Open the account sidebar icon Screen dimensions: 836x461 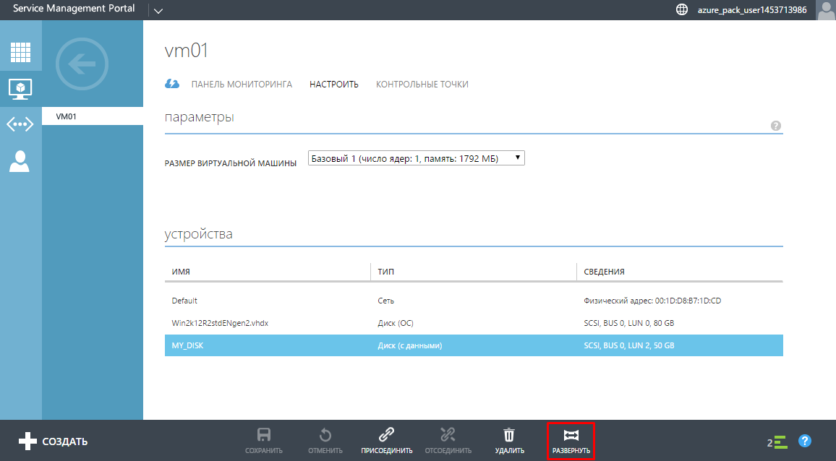point(20,160)
